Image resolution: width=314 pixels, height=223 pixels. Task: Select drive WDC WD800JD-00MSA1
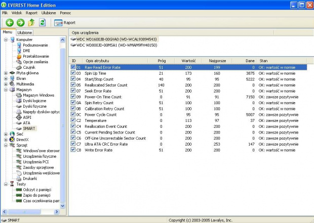pyautogui.click(x=117, y=45)
